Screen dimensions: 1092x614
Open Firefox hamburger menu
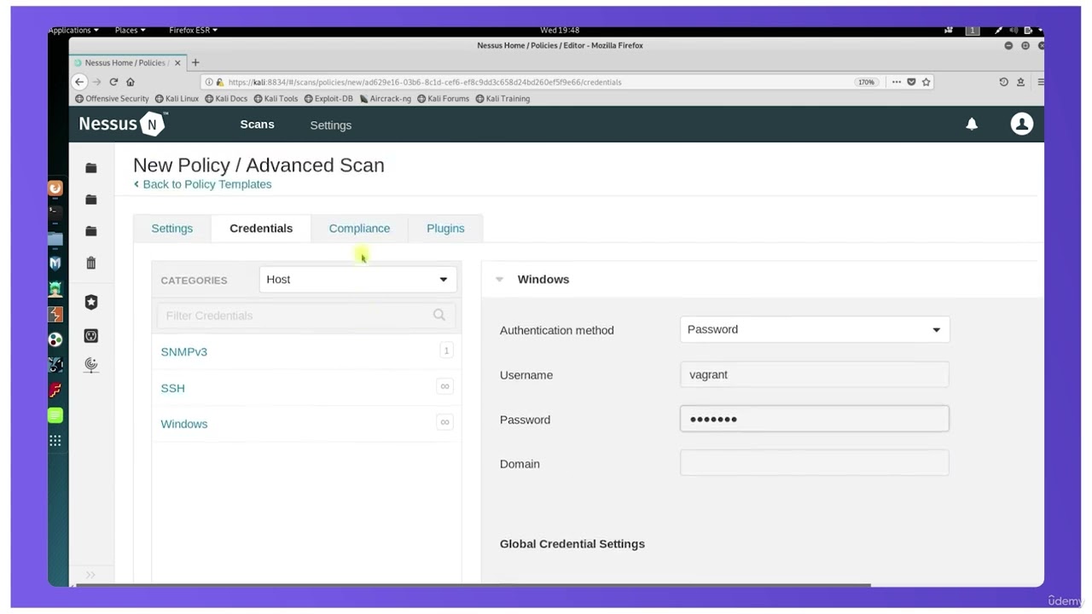(x=1040, y=82)
